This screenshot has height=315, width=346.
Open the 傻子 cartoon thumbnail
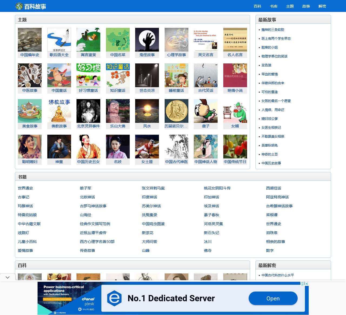click(x=206, y=111)
